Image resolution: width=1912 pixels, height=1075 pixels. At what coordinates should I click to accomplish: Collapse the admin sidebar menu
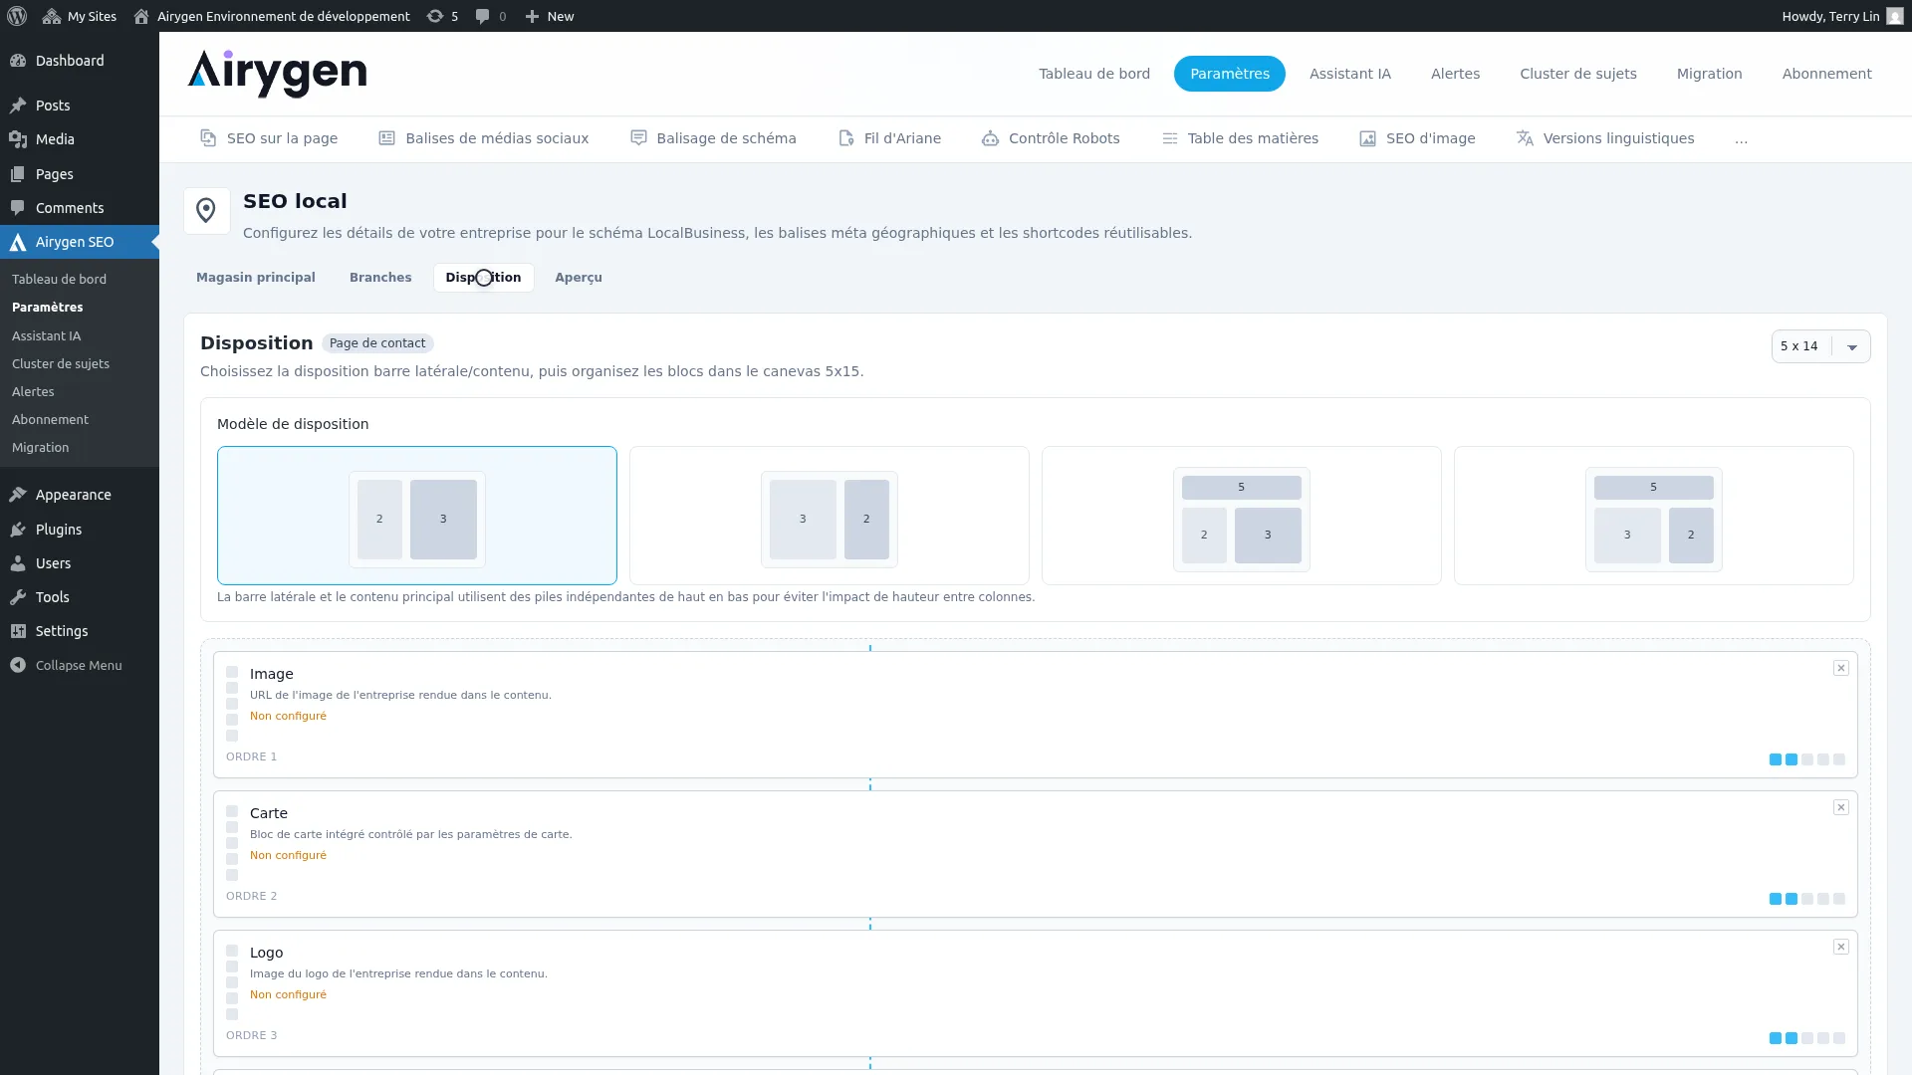[x=80, y=665]
